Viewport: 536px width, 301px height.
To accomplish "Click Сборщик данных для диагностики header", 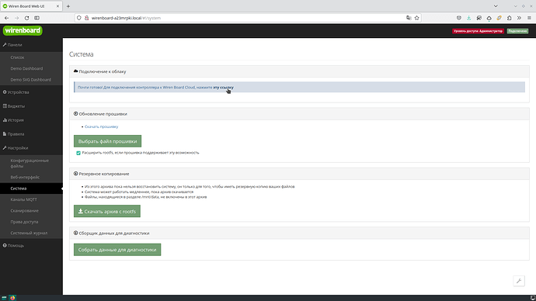I will (299, 233).
